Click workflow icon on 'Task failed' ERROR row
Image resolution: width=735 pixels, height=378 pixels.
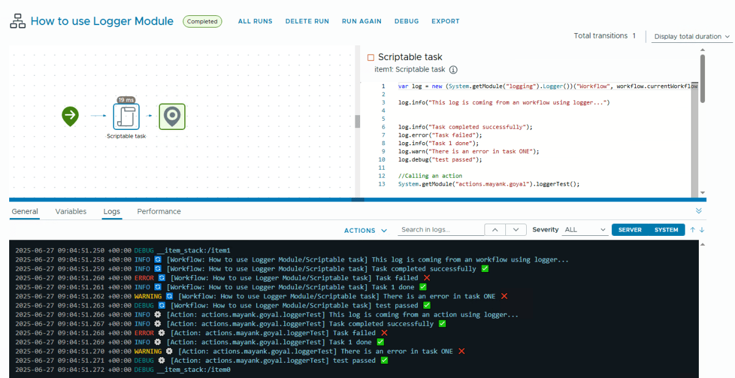coord(162,278)
